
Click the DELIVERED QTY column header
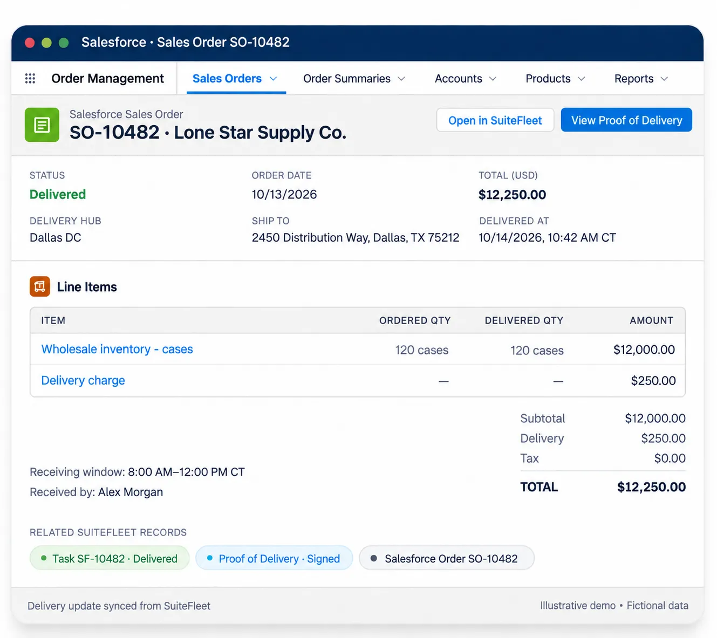pyautogui.click(x=524, y=320)
